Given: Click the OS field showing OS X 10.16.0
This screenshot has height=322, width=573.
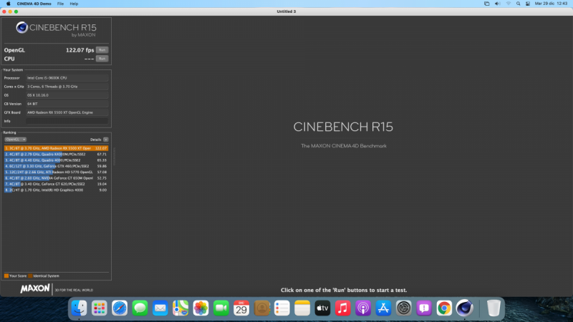Looking at the screenshot, I should [x=67, y=95].
